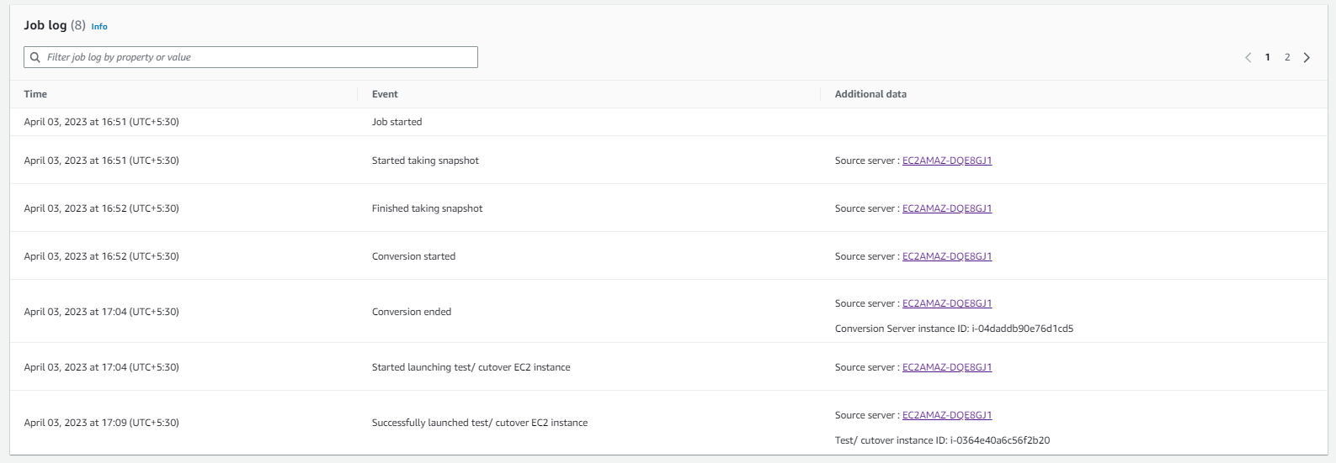Click the Time column header
1336x463 pixels.
point(35,94)
